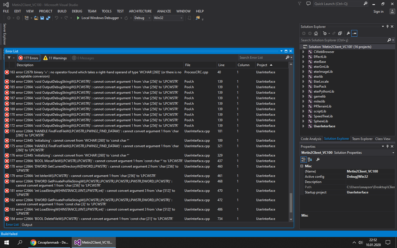Click the Undo toolbar icon
The width and height of the screenshot is (397, 248).
click(57, 18)
